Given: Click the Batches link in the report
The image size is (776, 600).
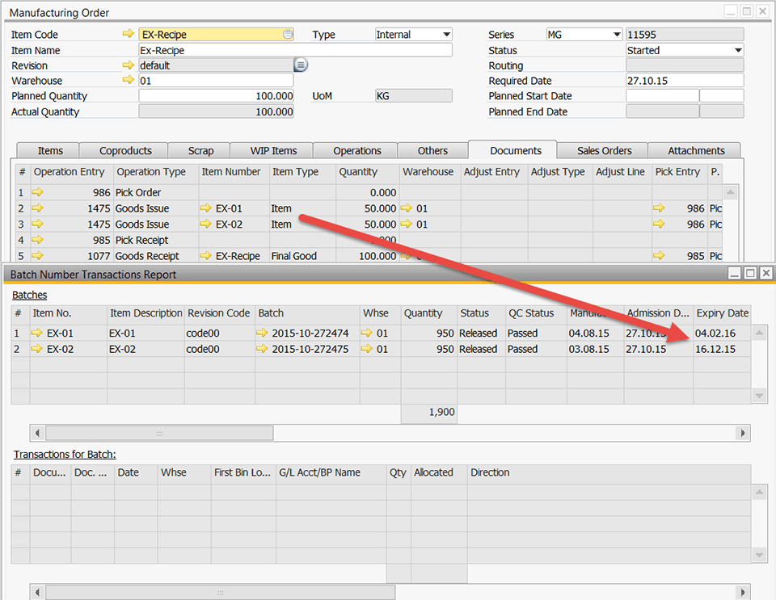Looking at the screenshot, I should click(29, 295).
